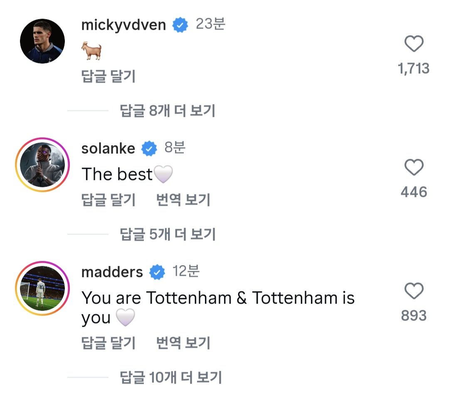Open mickyvdven profile picture
Image resolution: width=449 pixels, height=397 pixels.
[x=42, y=41]
